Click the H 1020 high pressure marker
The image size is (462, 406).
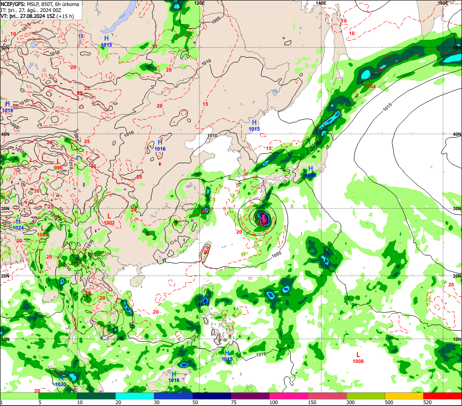coord(61,381)
